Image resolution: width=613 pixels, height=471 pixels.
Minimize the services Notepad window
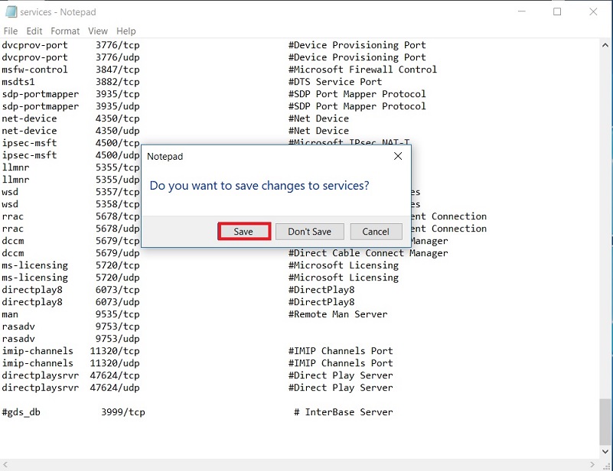point(521,12)
